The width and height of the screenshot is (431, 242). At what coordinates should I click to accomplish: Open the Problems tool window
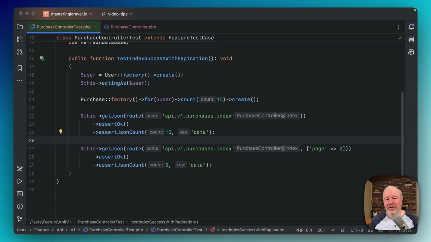pyautogui.click(x=20, y=206)
